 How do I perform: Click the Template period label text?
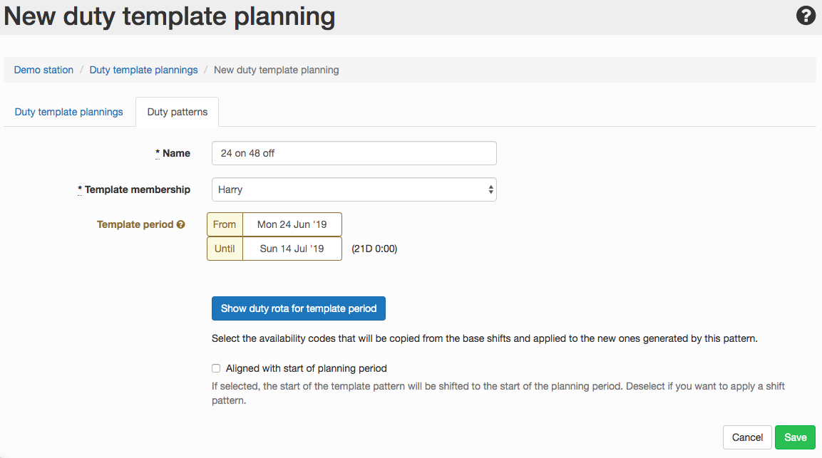click(x=135, y=224)
